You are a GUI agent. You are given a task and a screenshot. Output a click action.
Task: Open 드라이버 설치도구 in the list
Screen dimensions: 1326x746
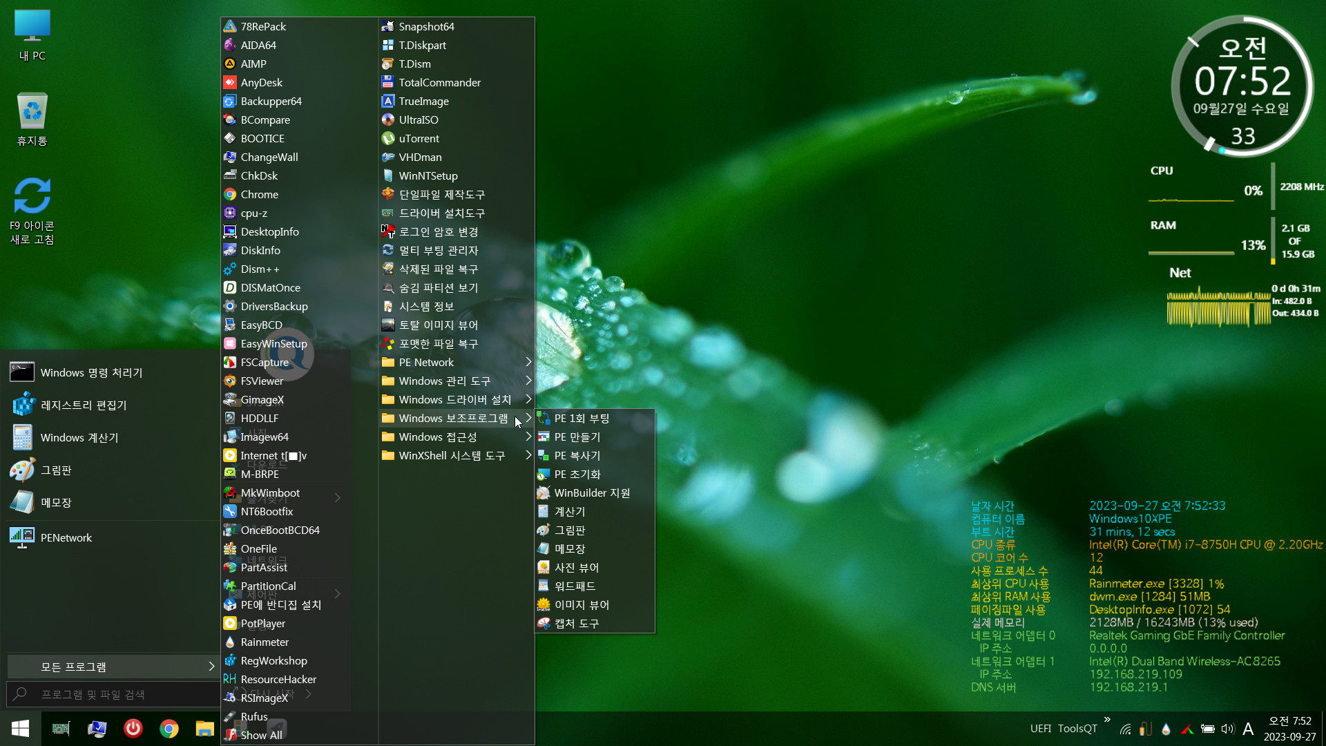click(457, 213)
